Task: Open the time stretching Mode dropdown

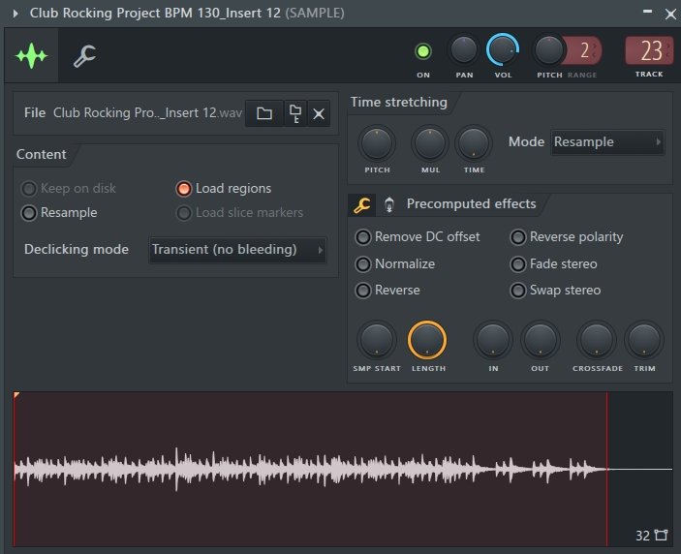Action: [607, 142]
